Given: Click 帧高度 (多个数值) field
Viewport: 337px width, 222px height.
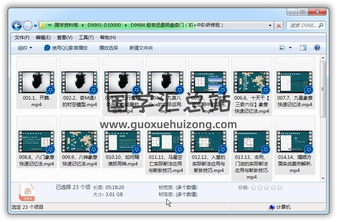Looking at the screenshot, I should 187,194.
